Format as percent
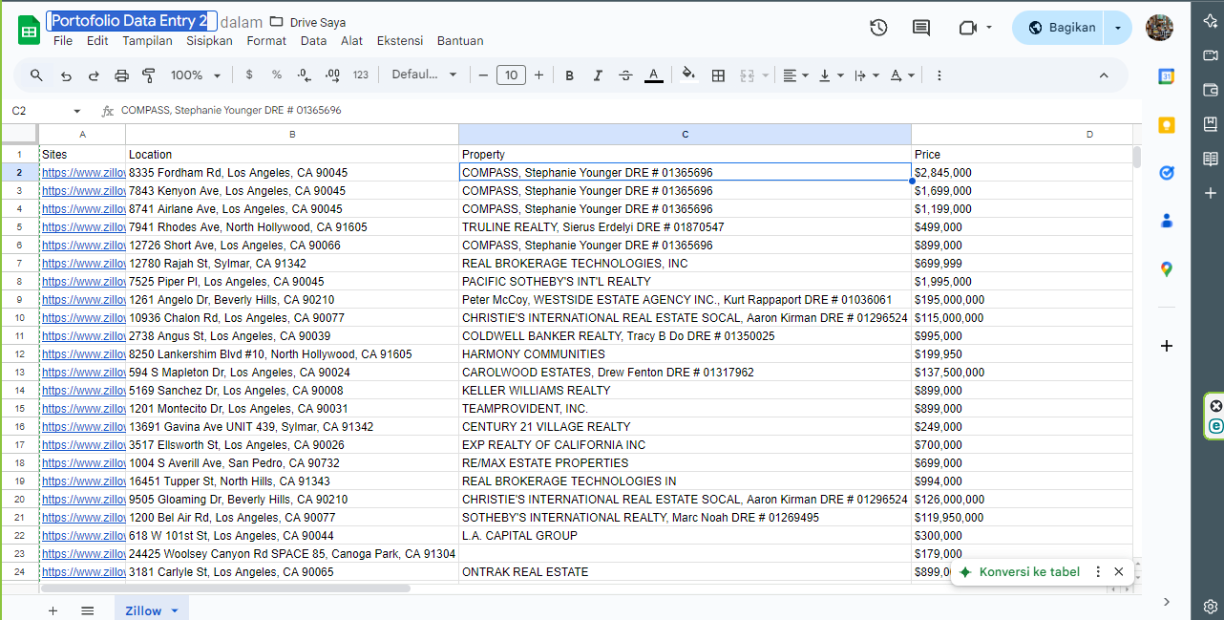This screenshot has height=620, width=1224. point(277,75)
